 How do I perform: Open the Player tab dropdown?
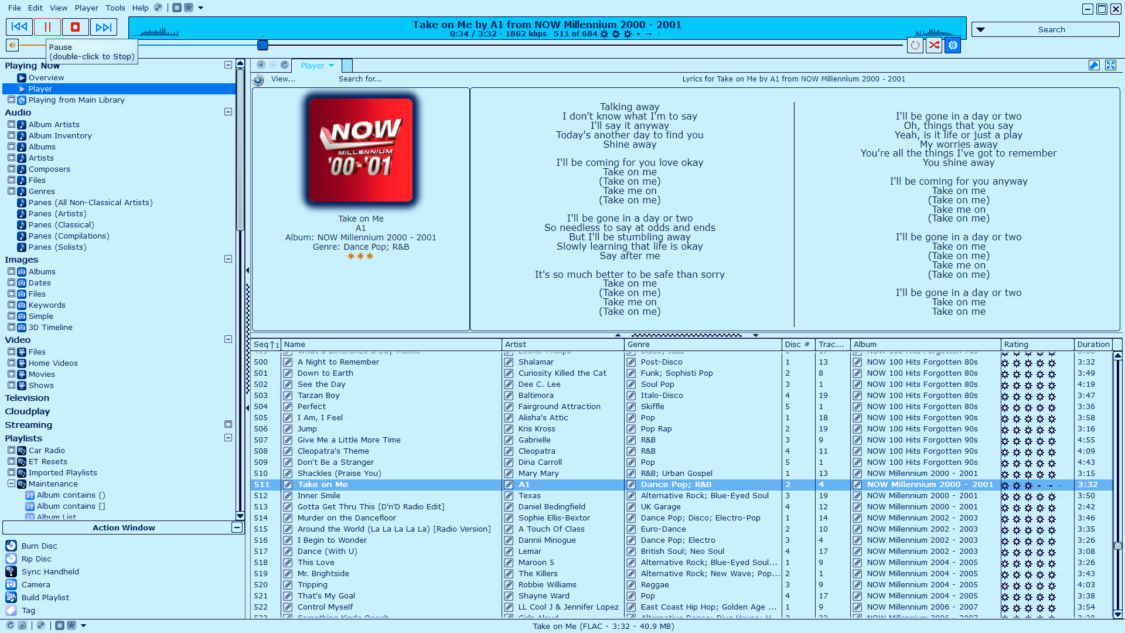(x=331, y=66)
